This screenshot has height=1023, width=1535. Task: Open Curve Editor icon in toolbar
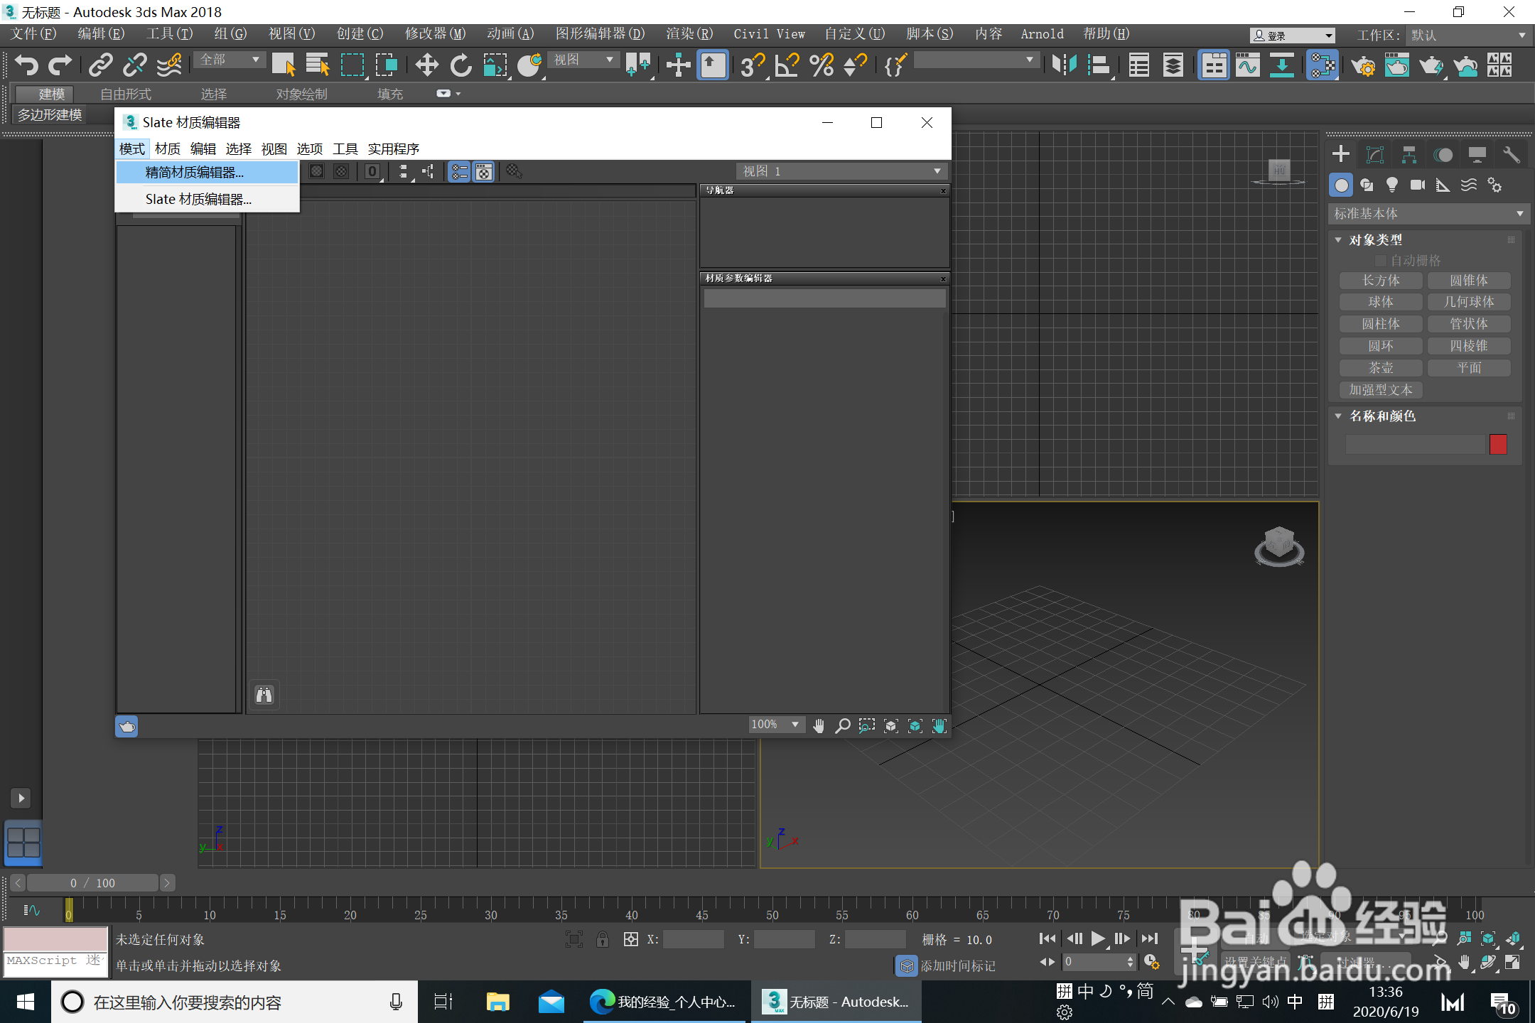tap(1248, 65)
